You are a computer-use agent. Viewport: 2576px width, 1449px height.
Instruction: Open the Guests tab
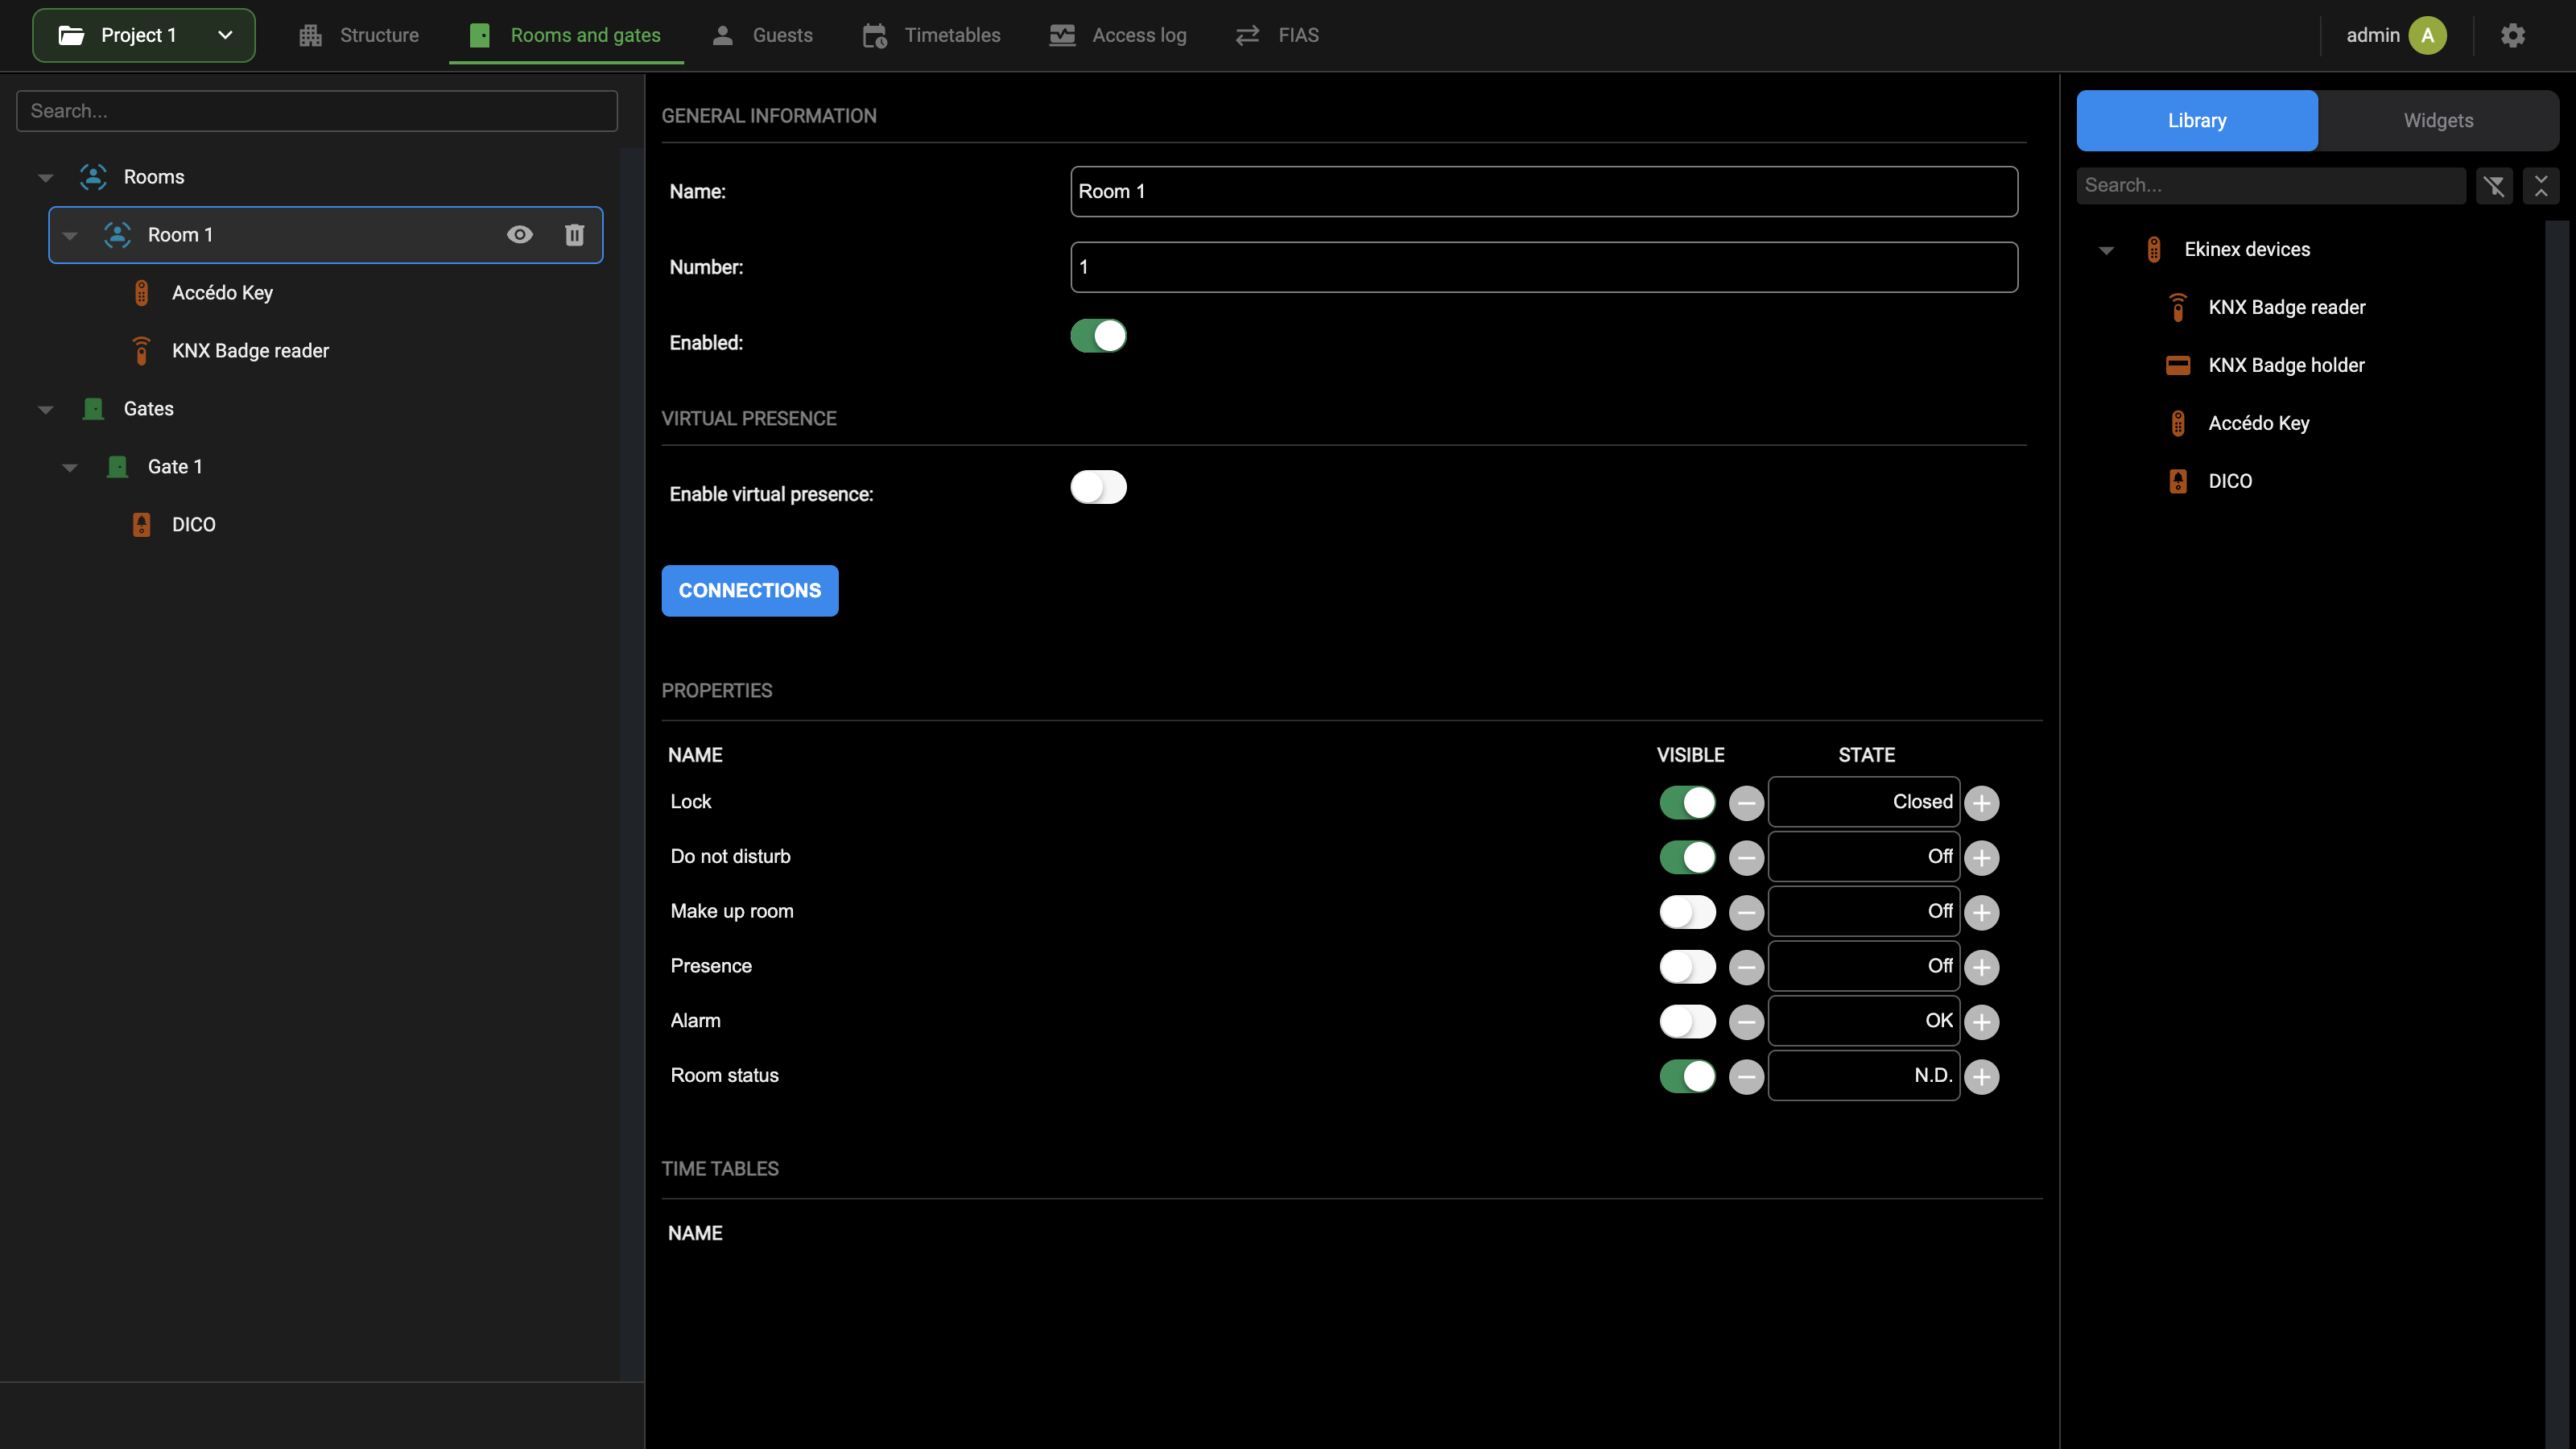(x=762, y=35)
